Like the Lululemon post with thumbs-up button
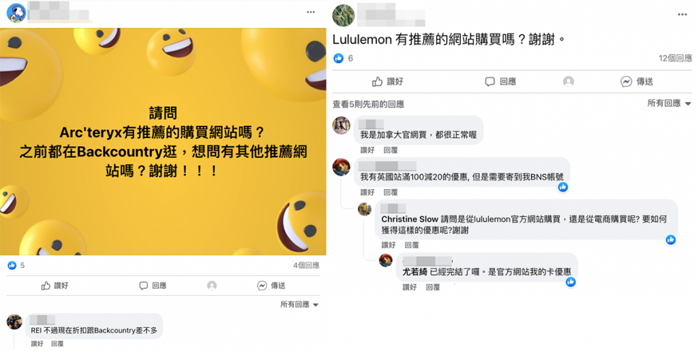698x351 pixels. 388,82
